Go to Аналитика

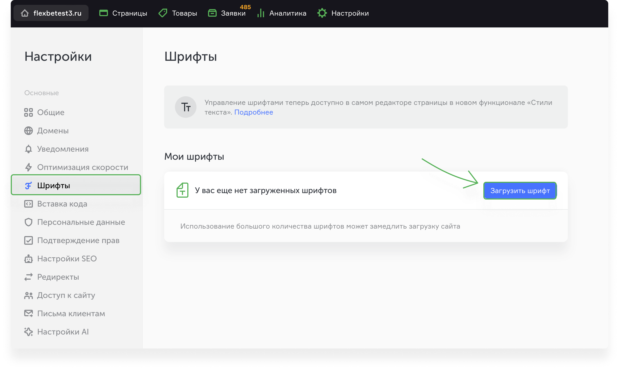click(282, 13)
